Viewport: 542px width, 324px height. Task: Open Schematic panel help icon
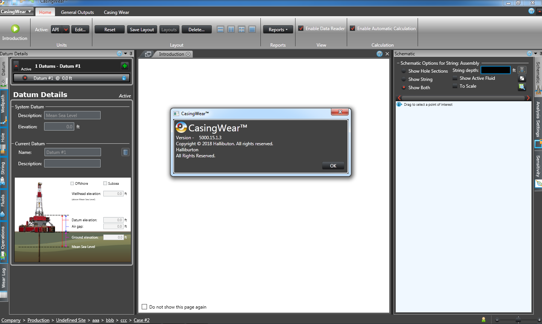[530, 53]
